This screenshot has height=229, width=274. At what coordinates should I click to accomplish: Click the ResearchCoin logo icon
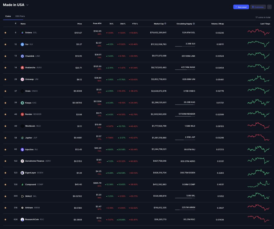(x=22, y=220)
